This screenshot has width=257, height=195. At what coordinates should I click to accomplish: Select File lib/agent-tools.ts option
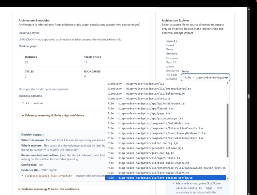click(x=165, y=158)
